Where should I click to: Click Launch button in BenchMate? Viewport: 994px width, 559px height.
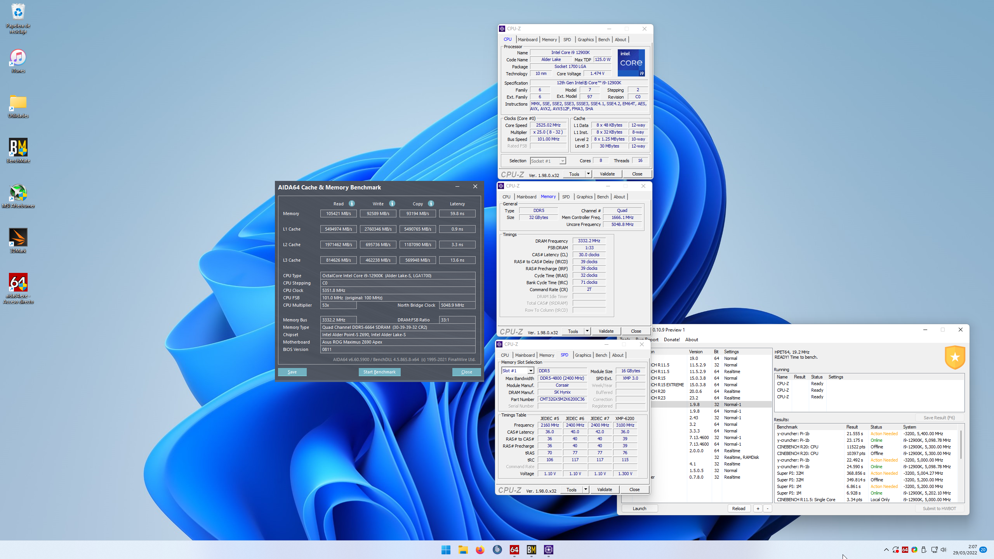639,509
